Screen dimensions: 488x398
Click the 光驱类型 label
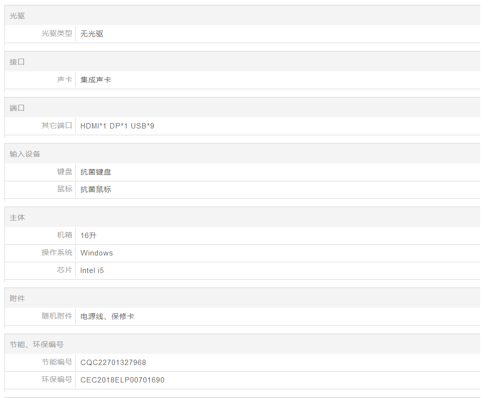(57, 33)
